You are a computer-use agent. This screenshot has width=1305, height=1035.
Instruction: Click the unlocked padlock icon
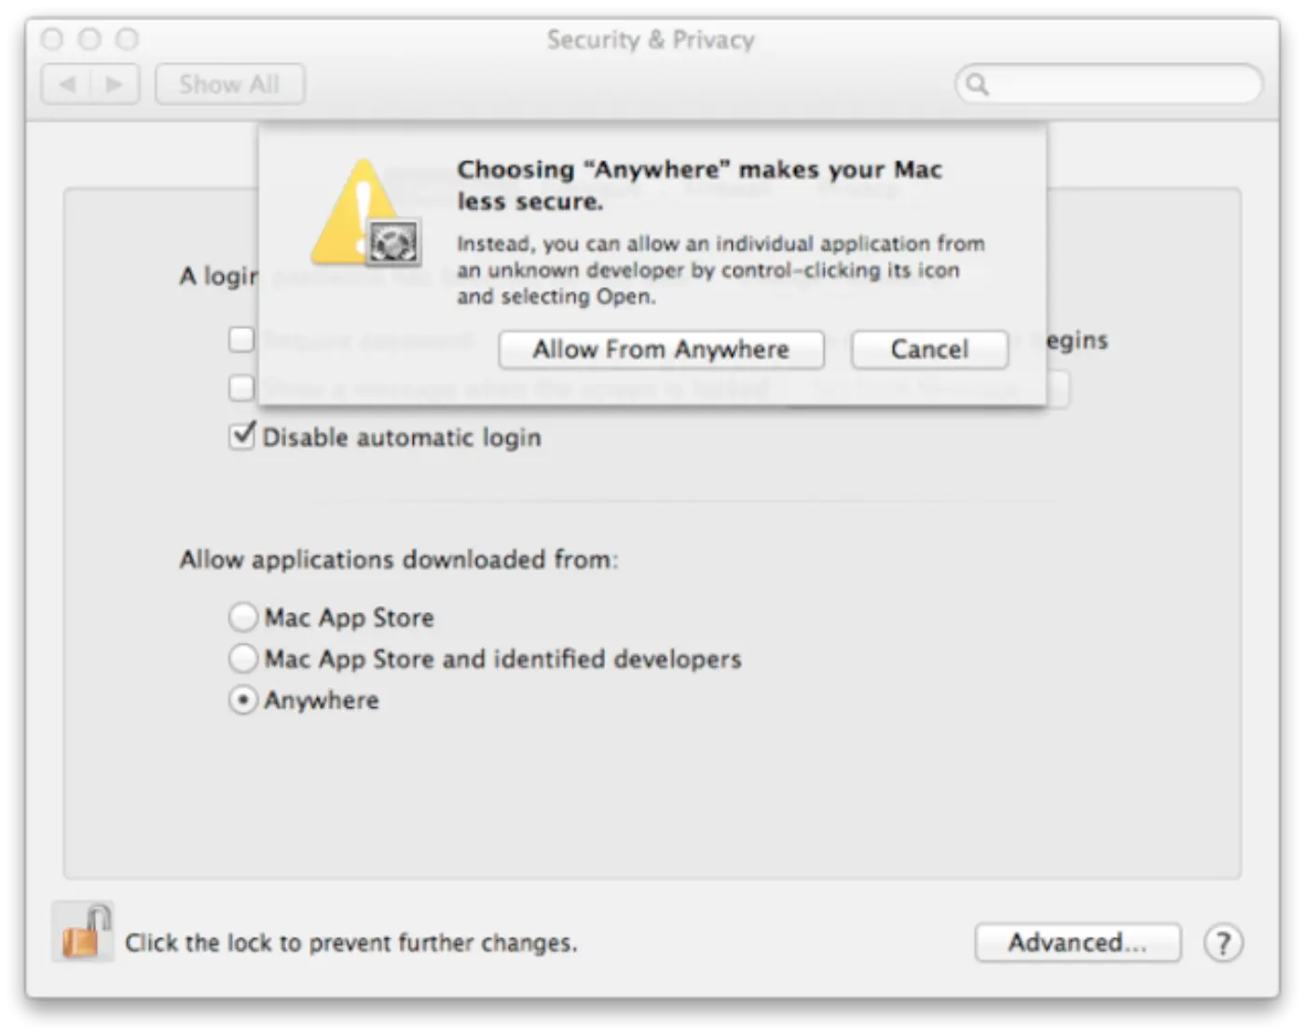point(83,933)
